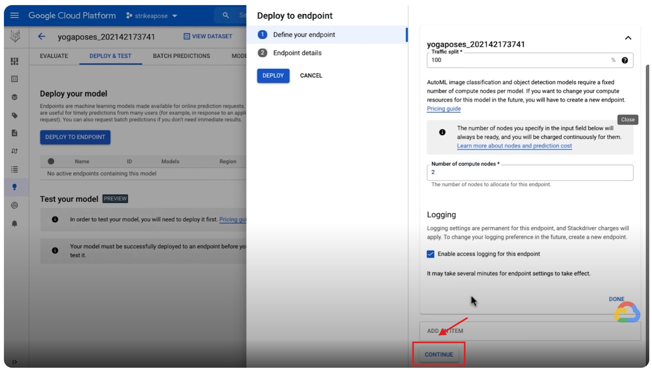This screenshot has width=652, height=374.
Task: Click the bell icon in left sidebar
Action: 14,224
